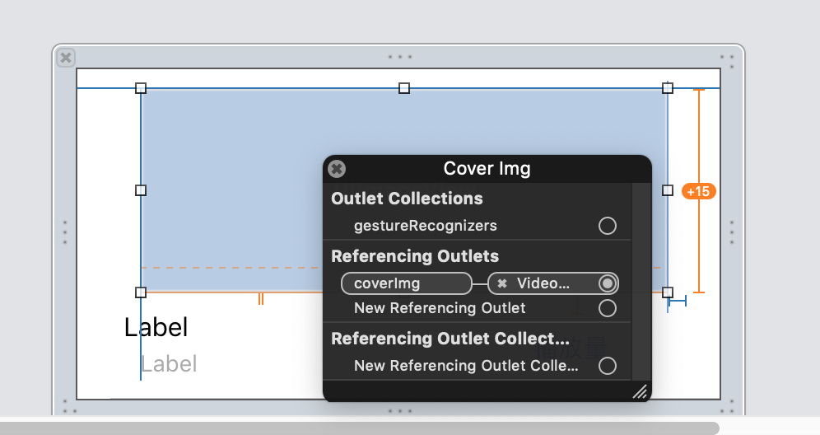Click the horizontal scrollbar at bottom
Image resolution: width=820 pixels, height=435 pixels.
[360, 428]
